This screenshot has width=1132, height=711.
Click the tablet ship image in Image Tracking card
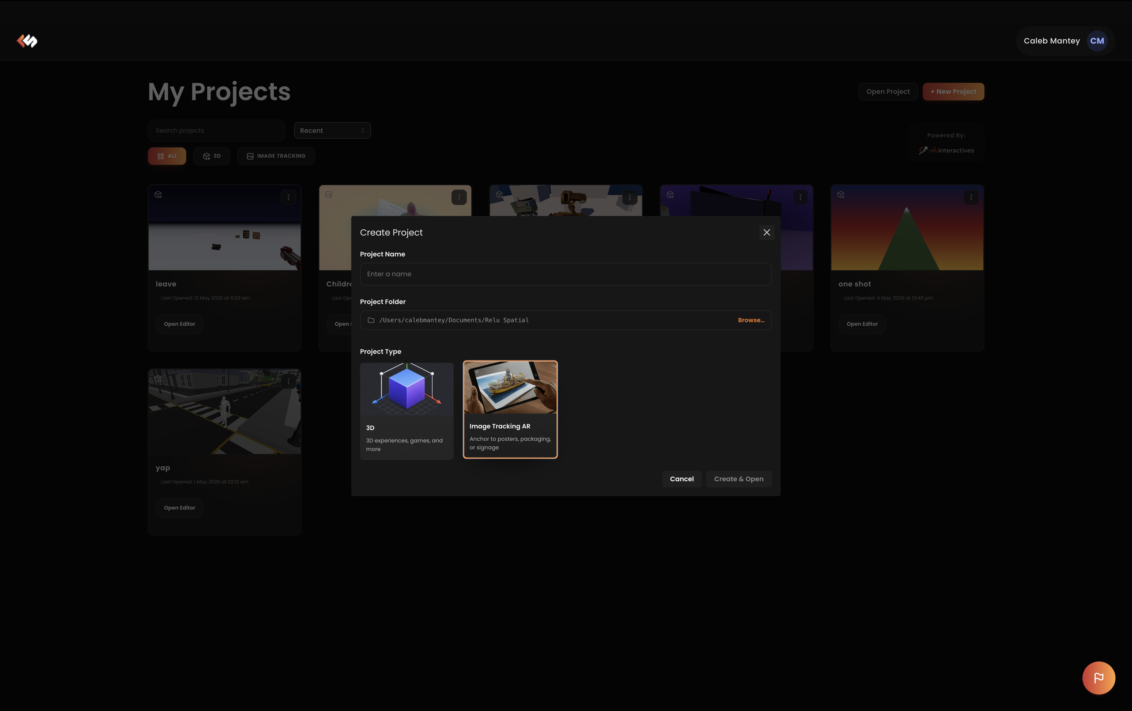pyautogui.click(x=510, y=388)
